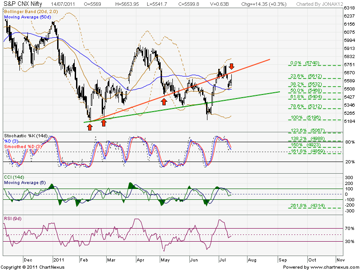Click the Jul month label
Viewport: 360px width, 270px height.
(222, 260)
